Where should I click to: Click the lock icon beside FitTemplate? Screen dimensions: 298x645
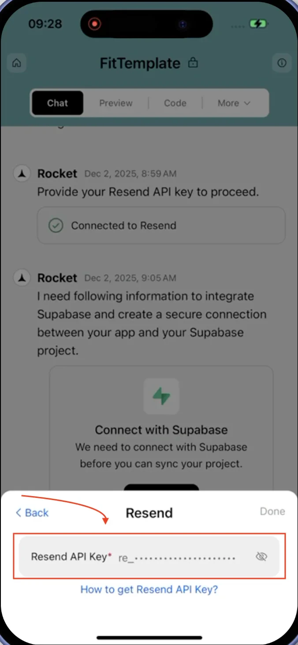[x=193, y=63]
